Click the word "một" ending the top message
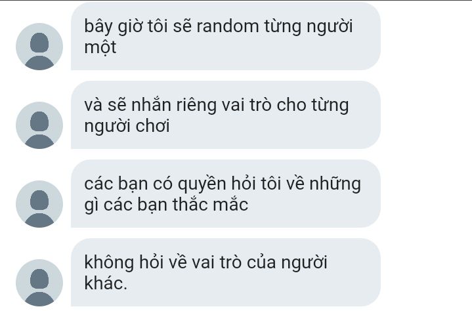 pyautogui.click(x=100, y=47)
